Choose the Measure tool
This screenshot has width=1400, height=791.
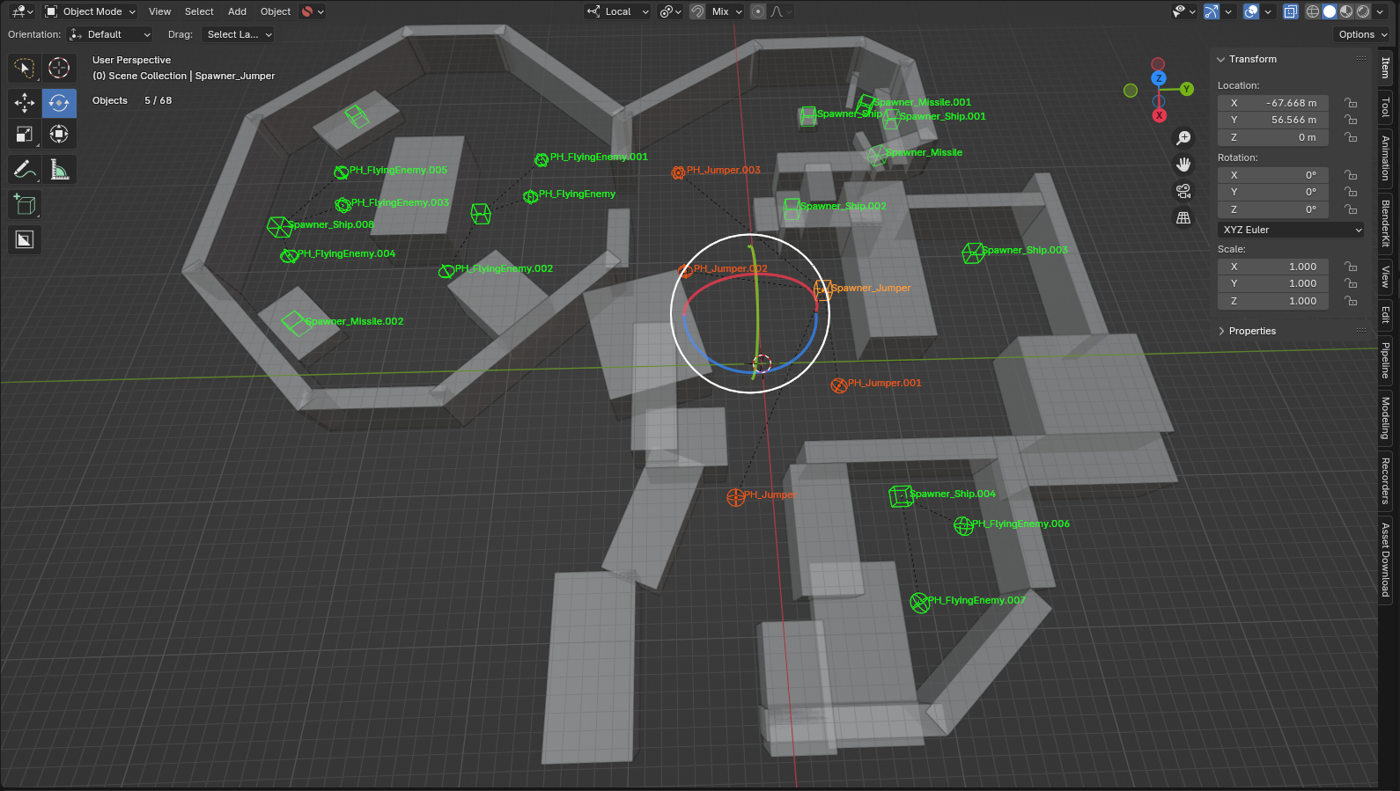pos(59,169)
